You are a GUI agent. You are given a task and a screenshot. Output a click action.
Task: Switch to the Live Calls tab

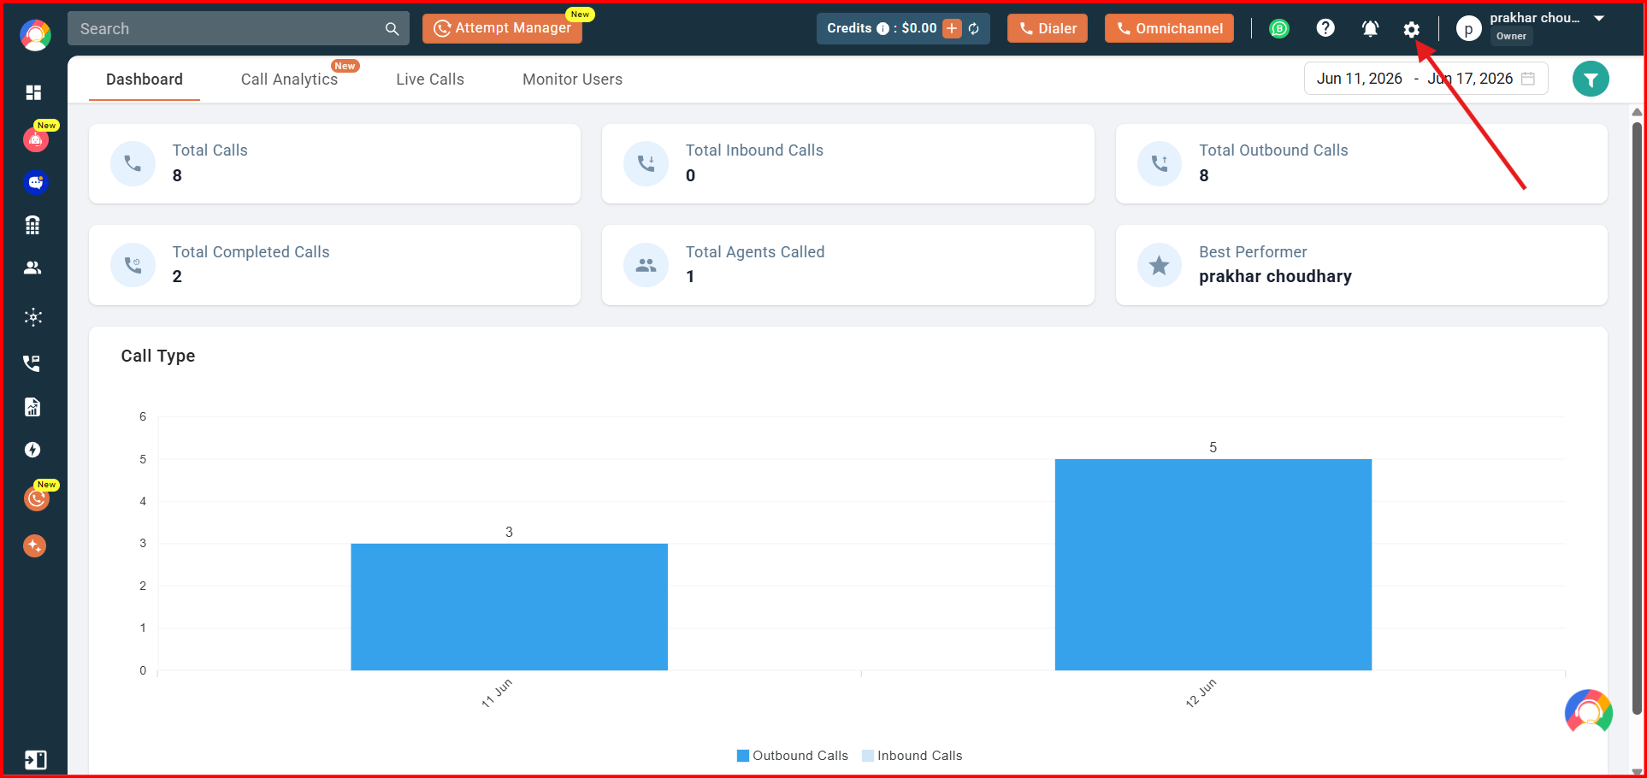[430, 80]
